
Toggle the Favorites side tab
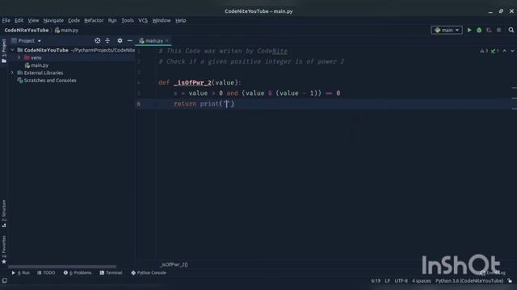pyautogui.click(x=4, y=250)
